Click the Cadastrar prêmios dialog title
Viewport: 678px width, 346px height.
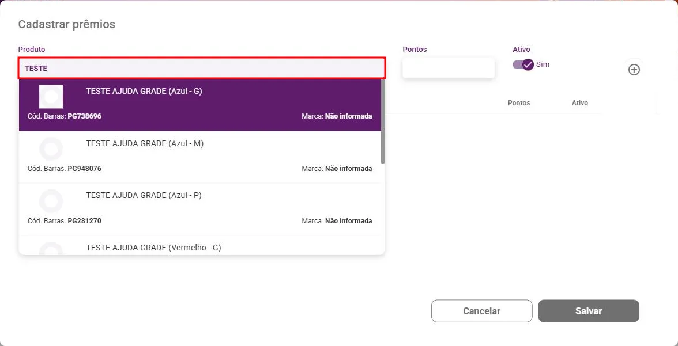67,24
